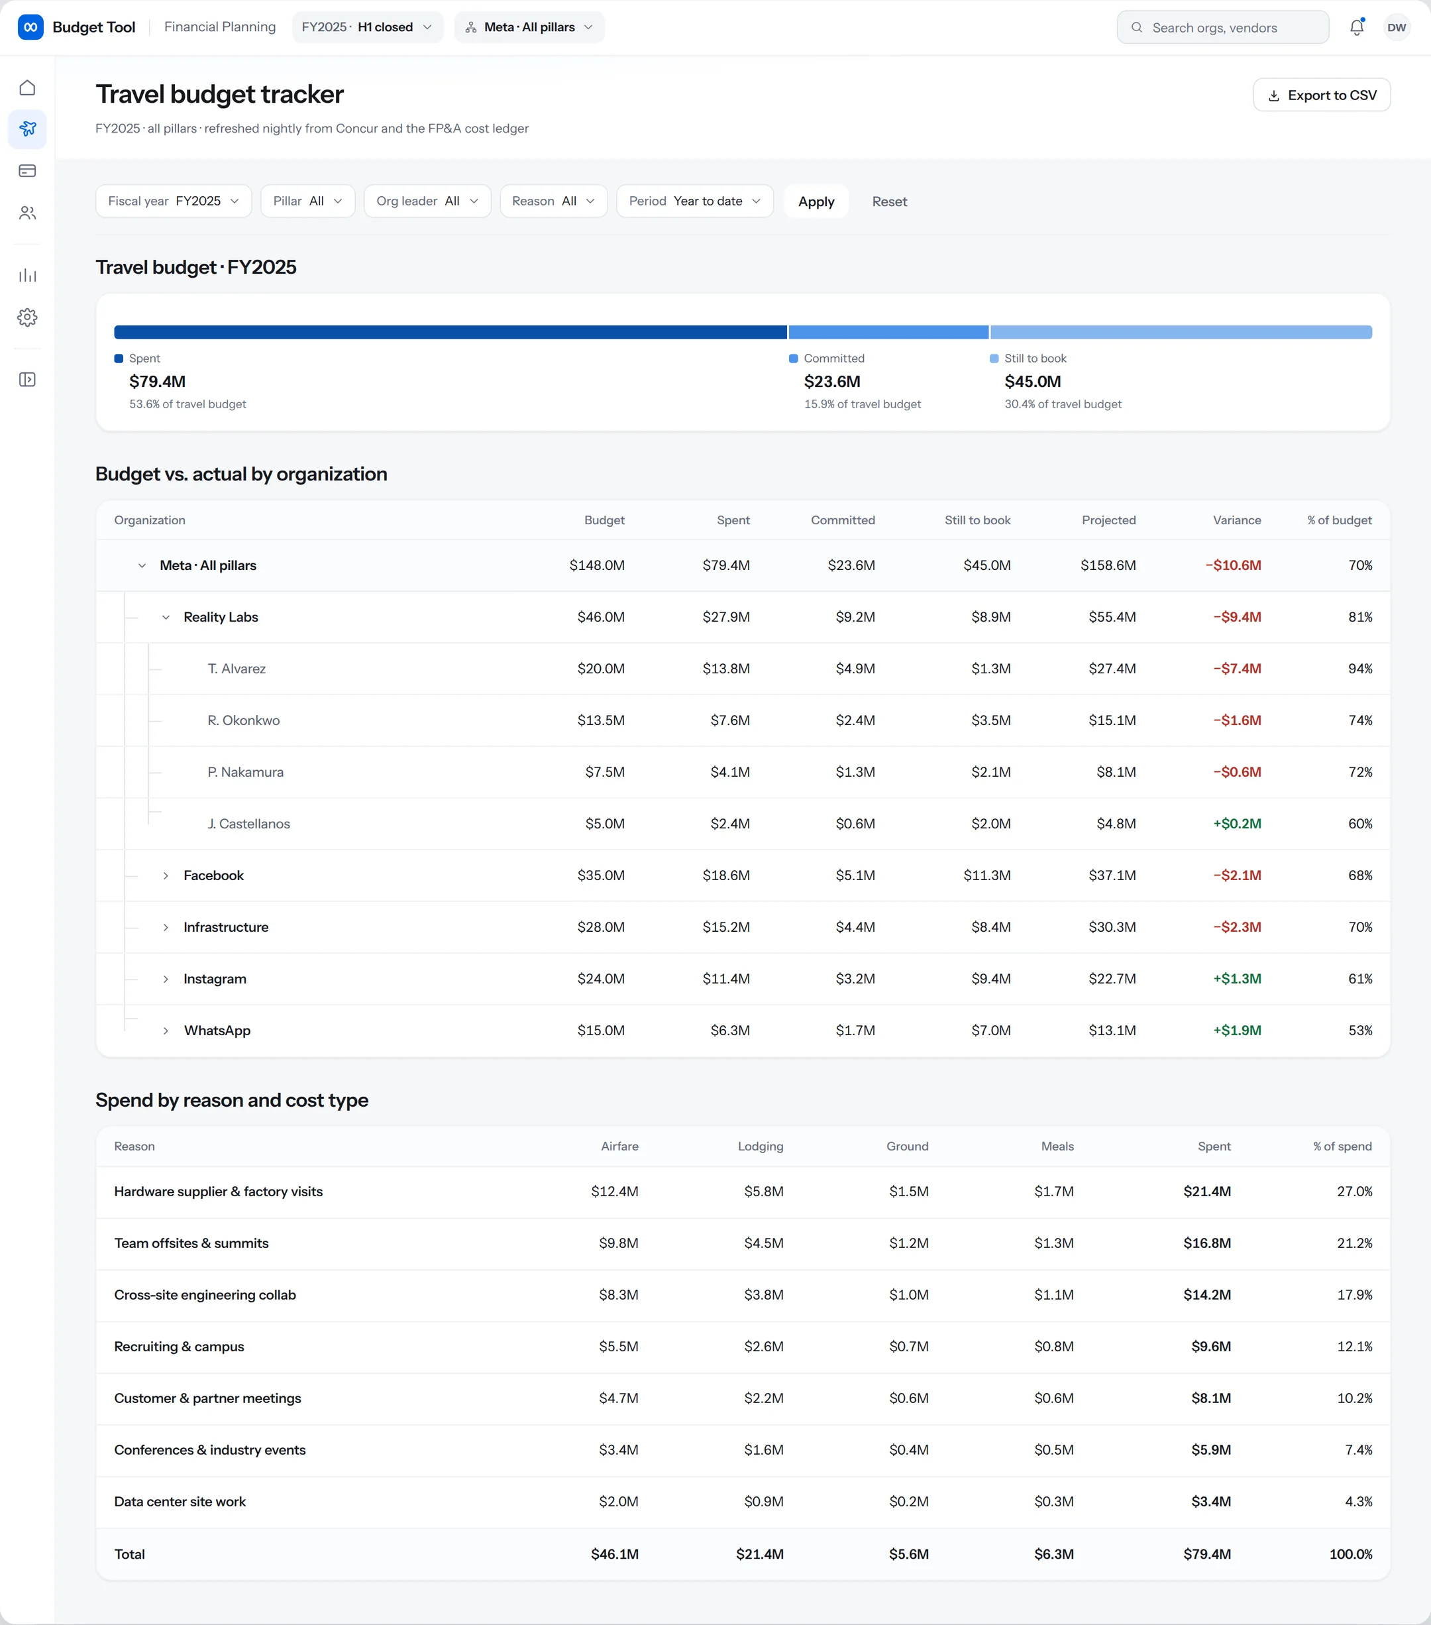
Task: Open the bar chart reports sidebar icon
Action: 27,275
